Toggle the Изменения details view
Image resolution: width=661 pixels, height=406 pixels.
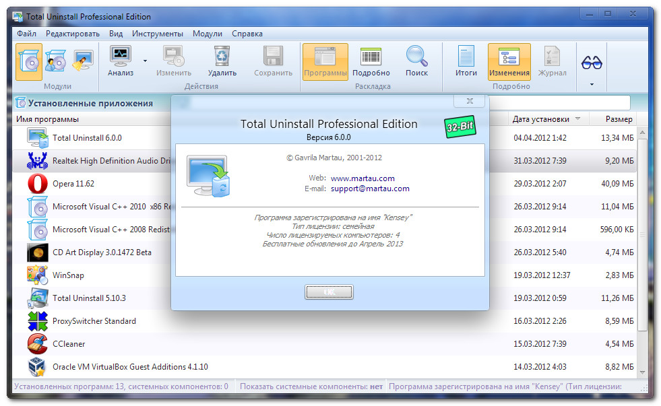[x=509, y=61]
